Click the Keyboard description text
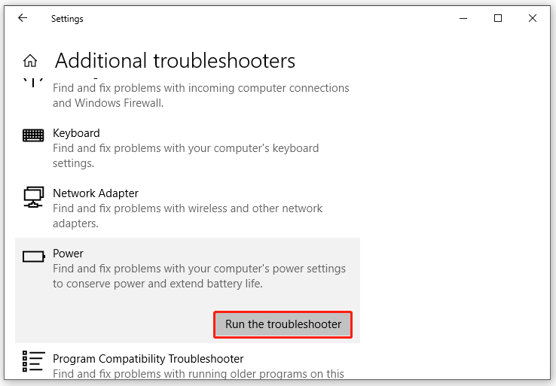 point(185,156)
